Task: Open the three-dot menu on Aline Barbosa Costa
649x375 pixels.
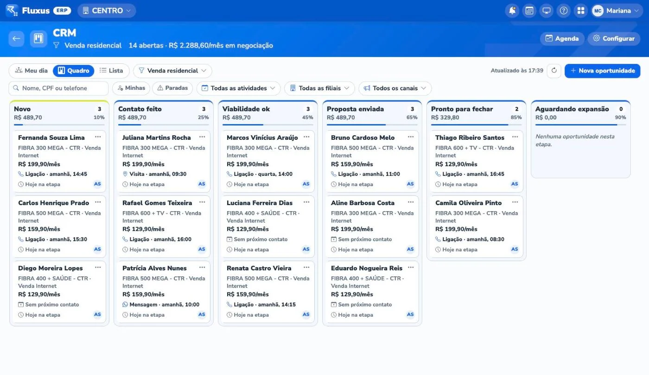Action: click(411, 202)
